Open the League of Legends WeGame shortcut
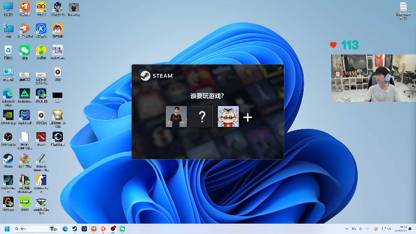416x234 pixels. (x=24, y=184)
